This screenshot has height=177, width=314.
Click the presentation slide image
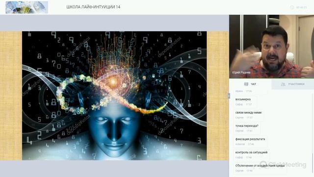(114, 95)
